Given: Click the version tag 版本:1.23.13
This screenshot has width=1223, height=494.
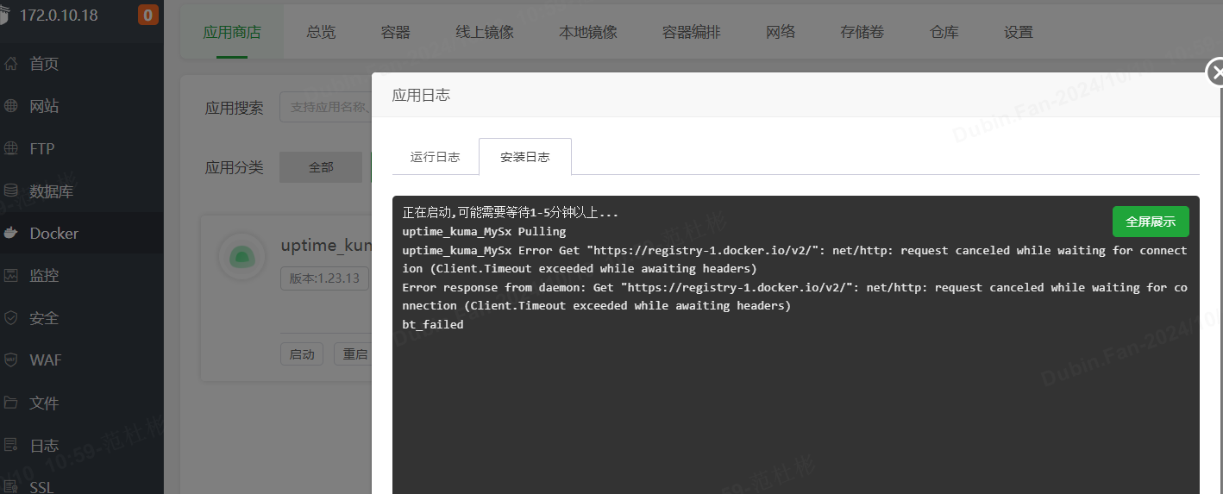Looking at the screenshot, I should click(325, 278).
